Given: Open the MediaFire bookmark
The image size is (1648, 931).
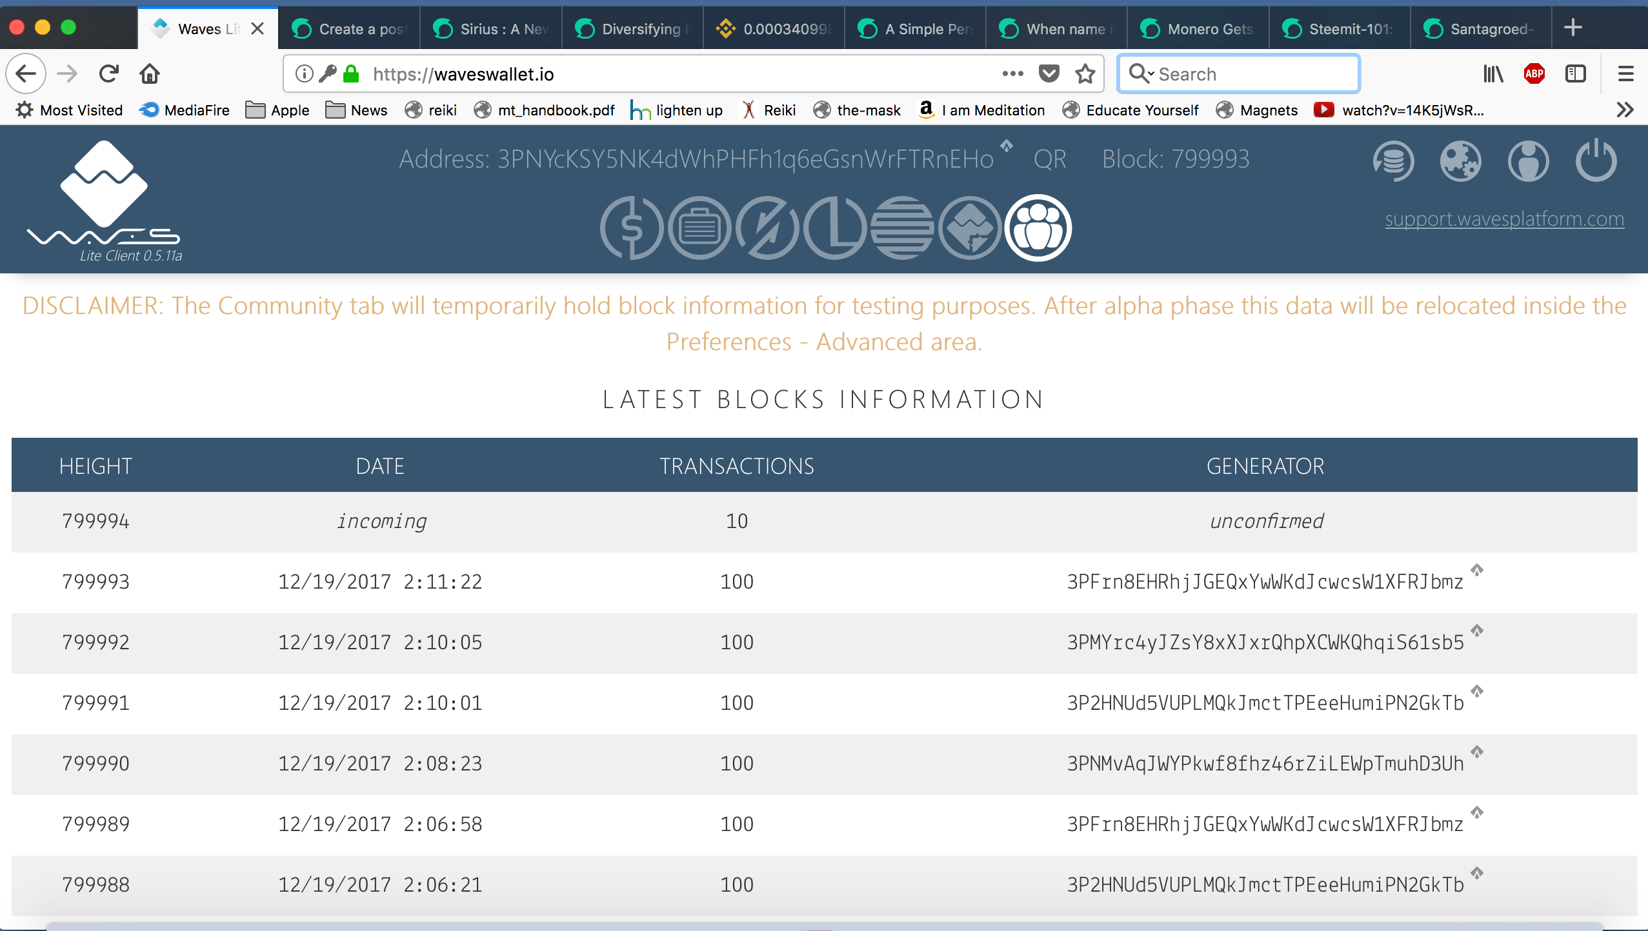Looking at the screenshot, I should pos(185,110).
